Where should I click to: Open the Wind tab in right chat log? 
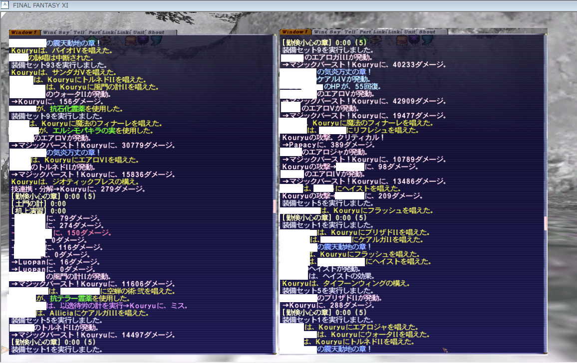click(320, 32)
